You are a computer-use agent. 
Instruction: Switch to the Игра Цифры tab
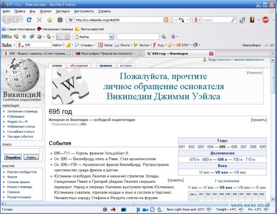(x=108, y=53)
